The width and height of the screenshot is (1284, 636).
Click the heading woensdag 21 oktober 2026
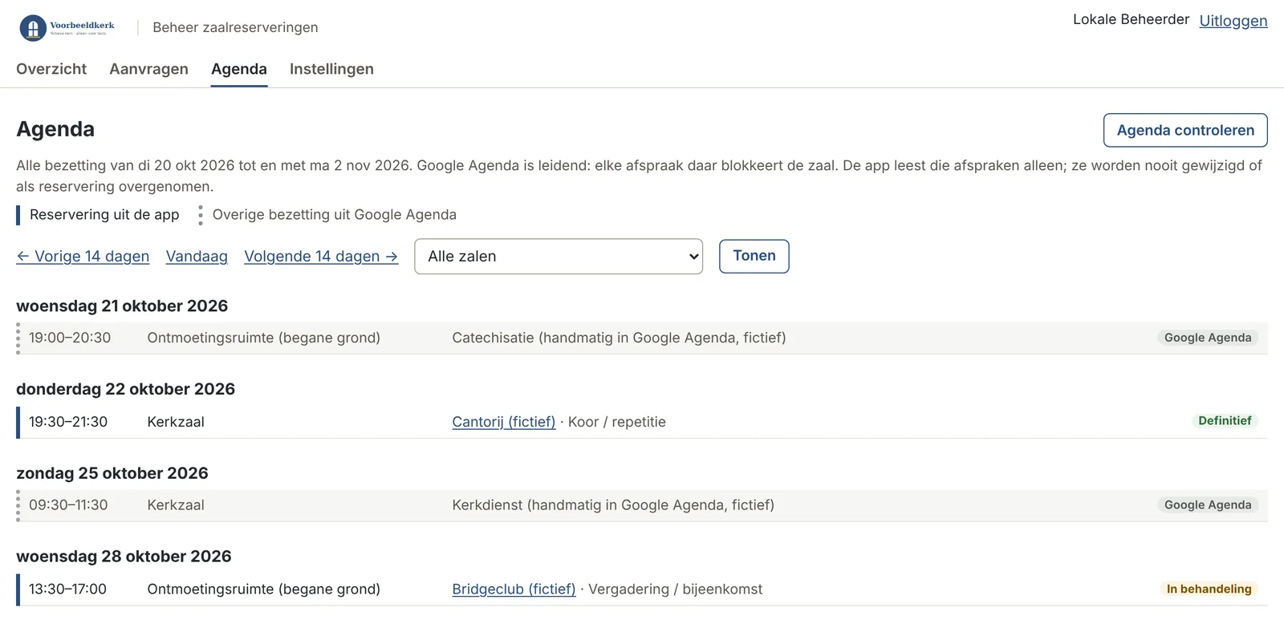point(122,306)
